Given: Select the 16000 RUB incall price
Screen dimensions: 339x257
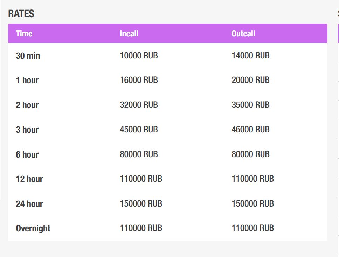Looking at the screenshot, I should coord(139,80).
